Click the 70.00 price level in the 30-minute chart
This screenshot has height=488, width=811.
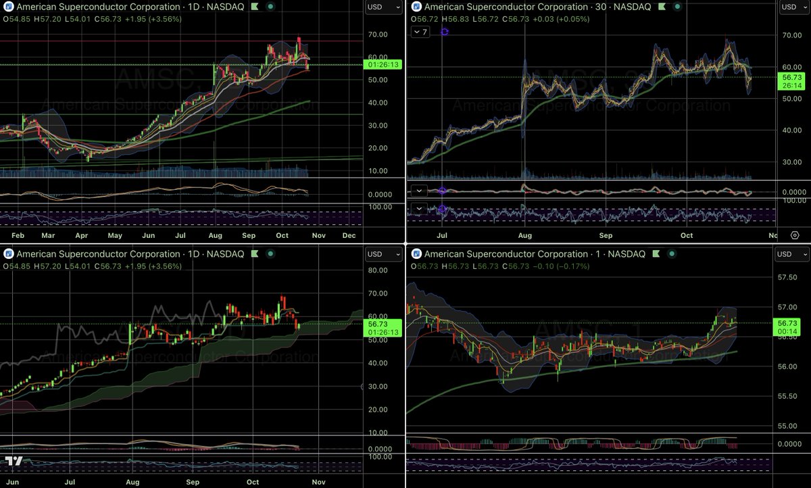click(791, 34)
